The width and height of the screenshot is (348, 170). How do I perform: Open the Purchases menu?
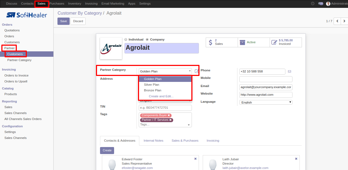point(57,4)
